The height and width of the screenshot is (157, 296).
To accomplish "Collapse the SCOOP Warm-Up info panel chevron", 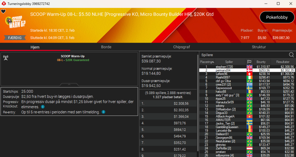I will (x=69, y=85).
